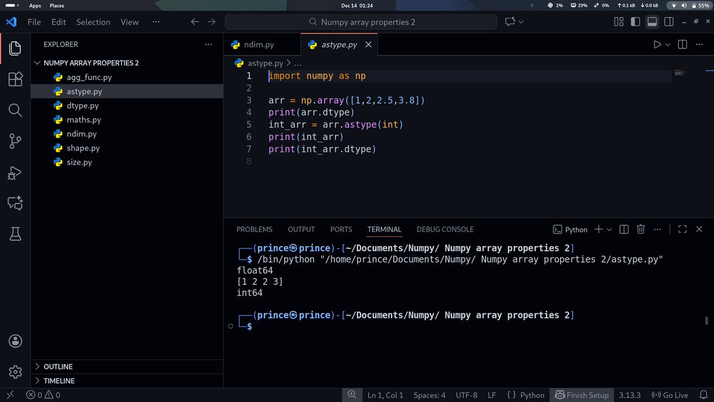Open the Search view in activity bar

[15, 110]
